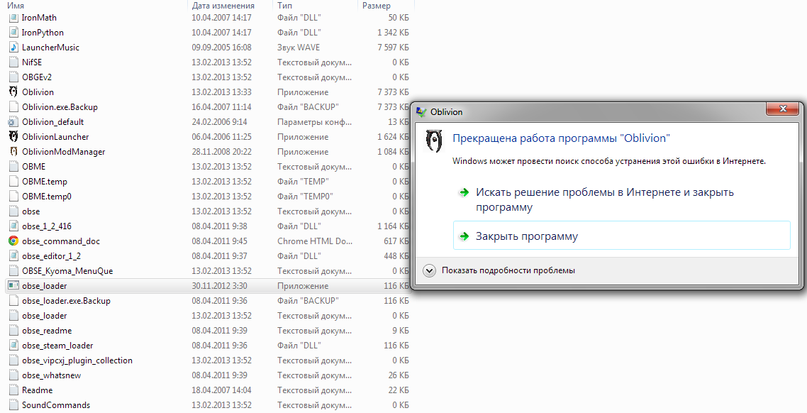Click the Oblivion dialog title bar icon
This screenshot has width=807, height=413.
coord(421,111)
